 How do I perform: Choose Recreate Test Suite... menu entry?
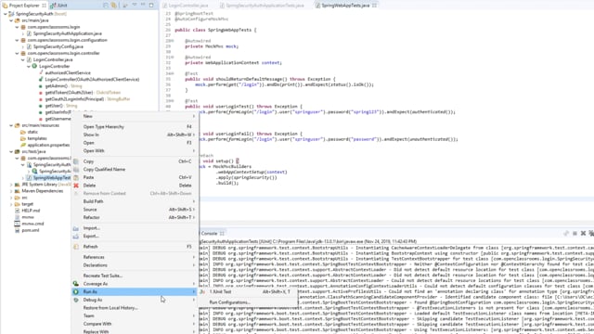pyautogui.click(x=135, y=276)
